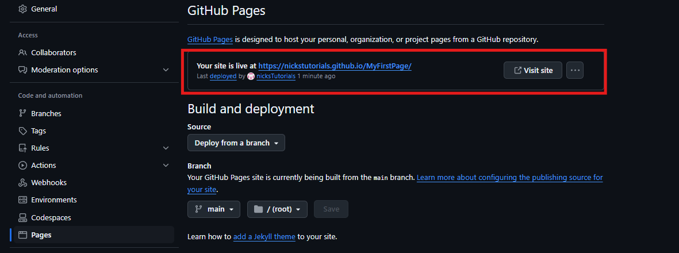The image size is (679, 253).
Task: Open the main branch selector dropdown
Action: [x=214, y=209]
